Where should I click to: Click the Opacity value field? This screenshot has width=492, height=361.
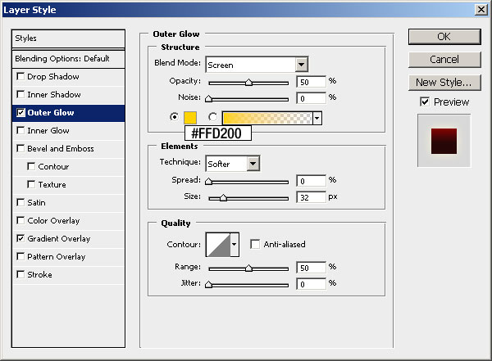311,82
